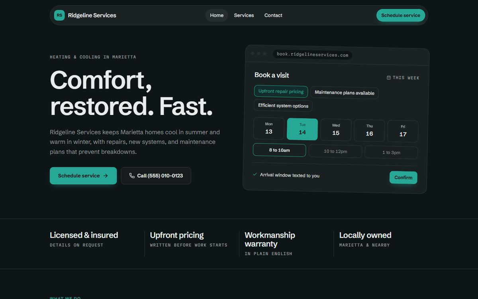The image size is (478, 299).
Task: Click the checkmark icon beside Arrival window text
Action: pyautogui.click(x=255, y=174)
